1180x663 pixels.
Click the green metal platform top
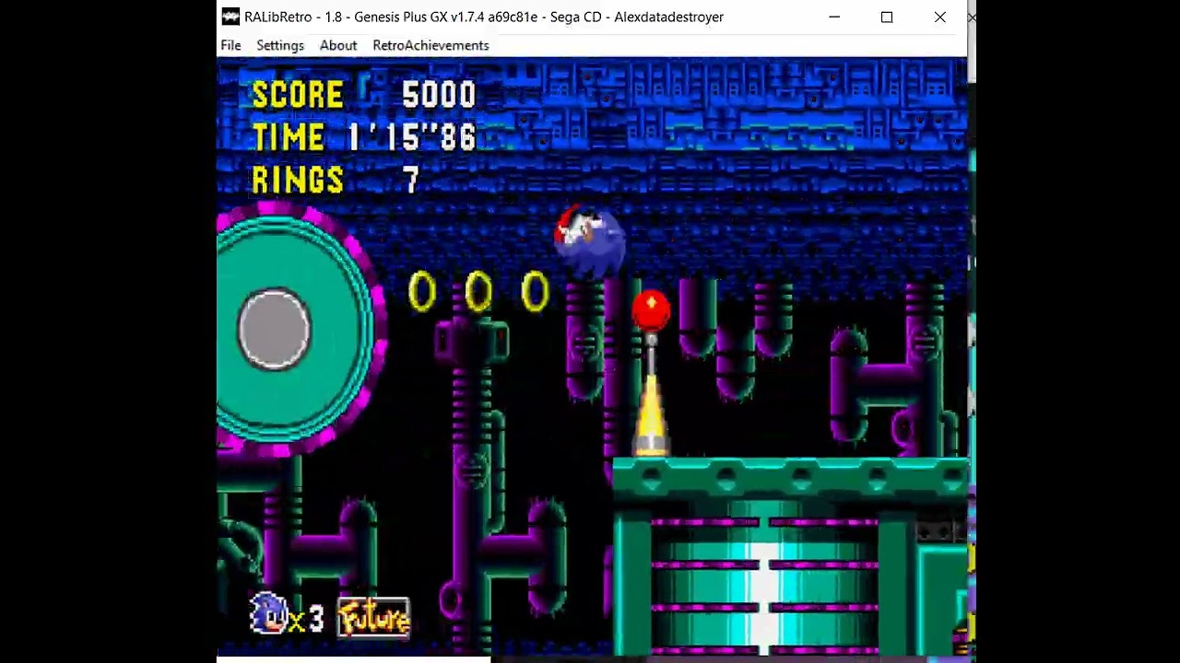point(790,477)
